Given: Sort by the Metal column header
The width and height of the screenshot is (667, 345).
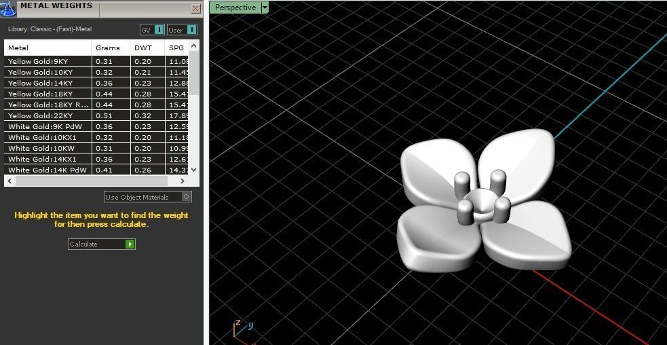Looking at the screenshot, I should coord(47,48).
